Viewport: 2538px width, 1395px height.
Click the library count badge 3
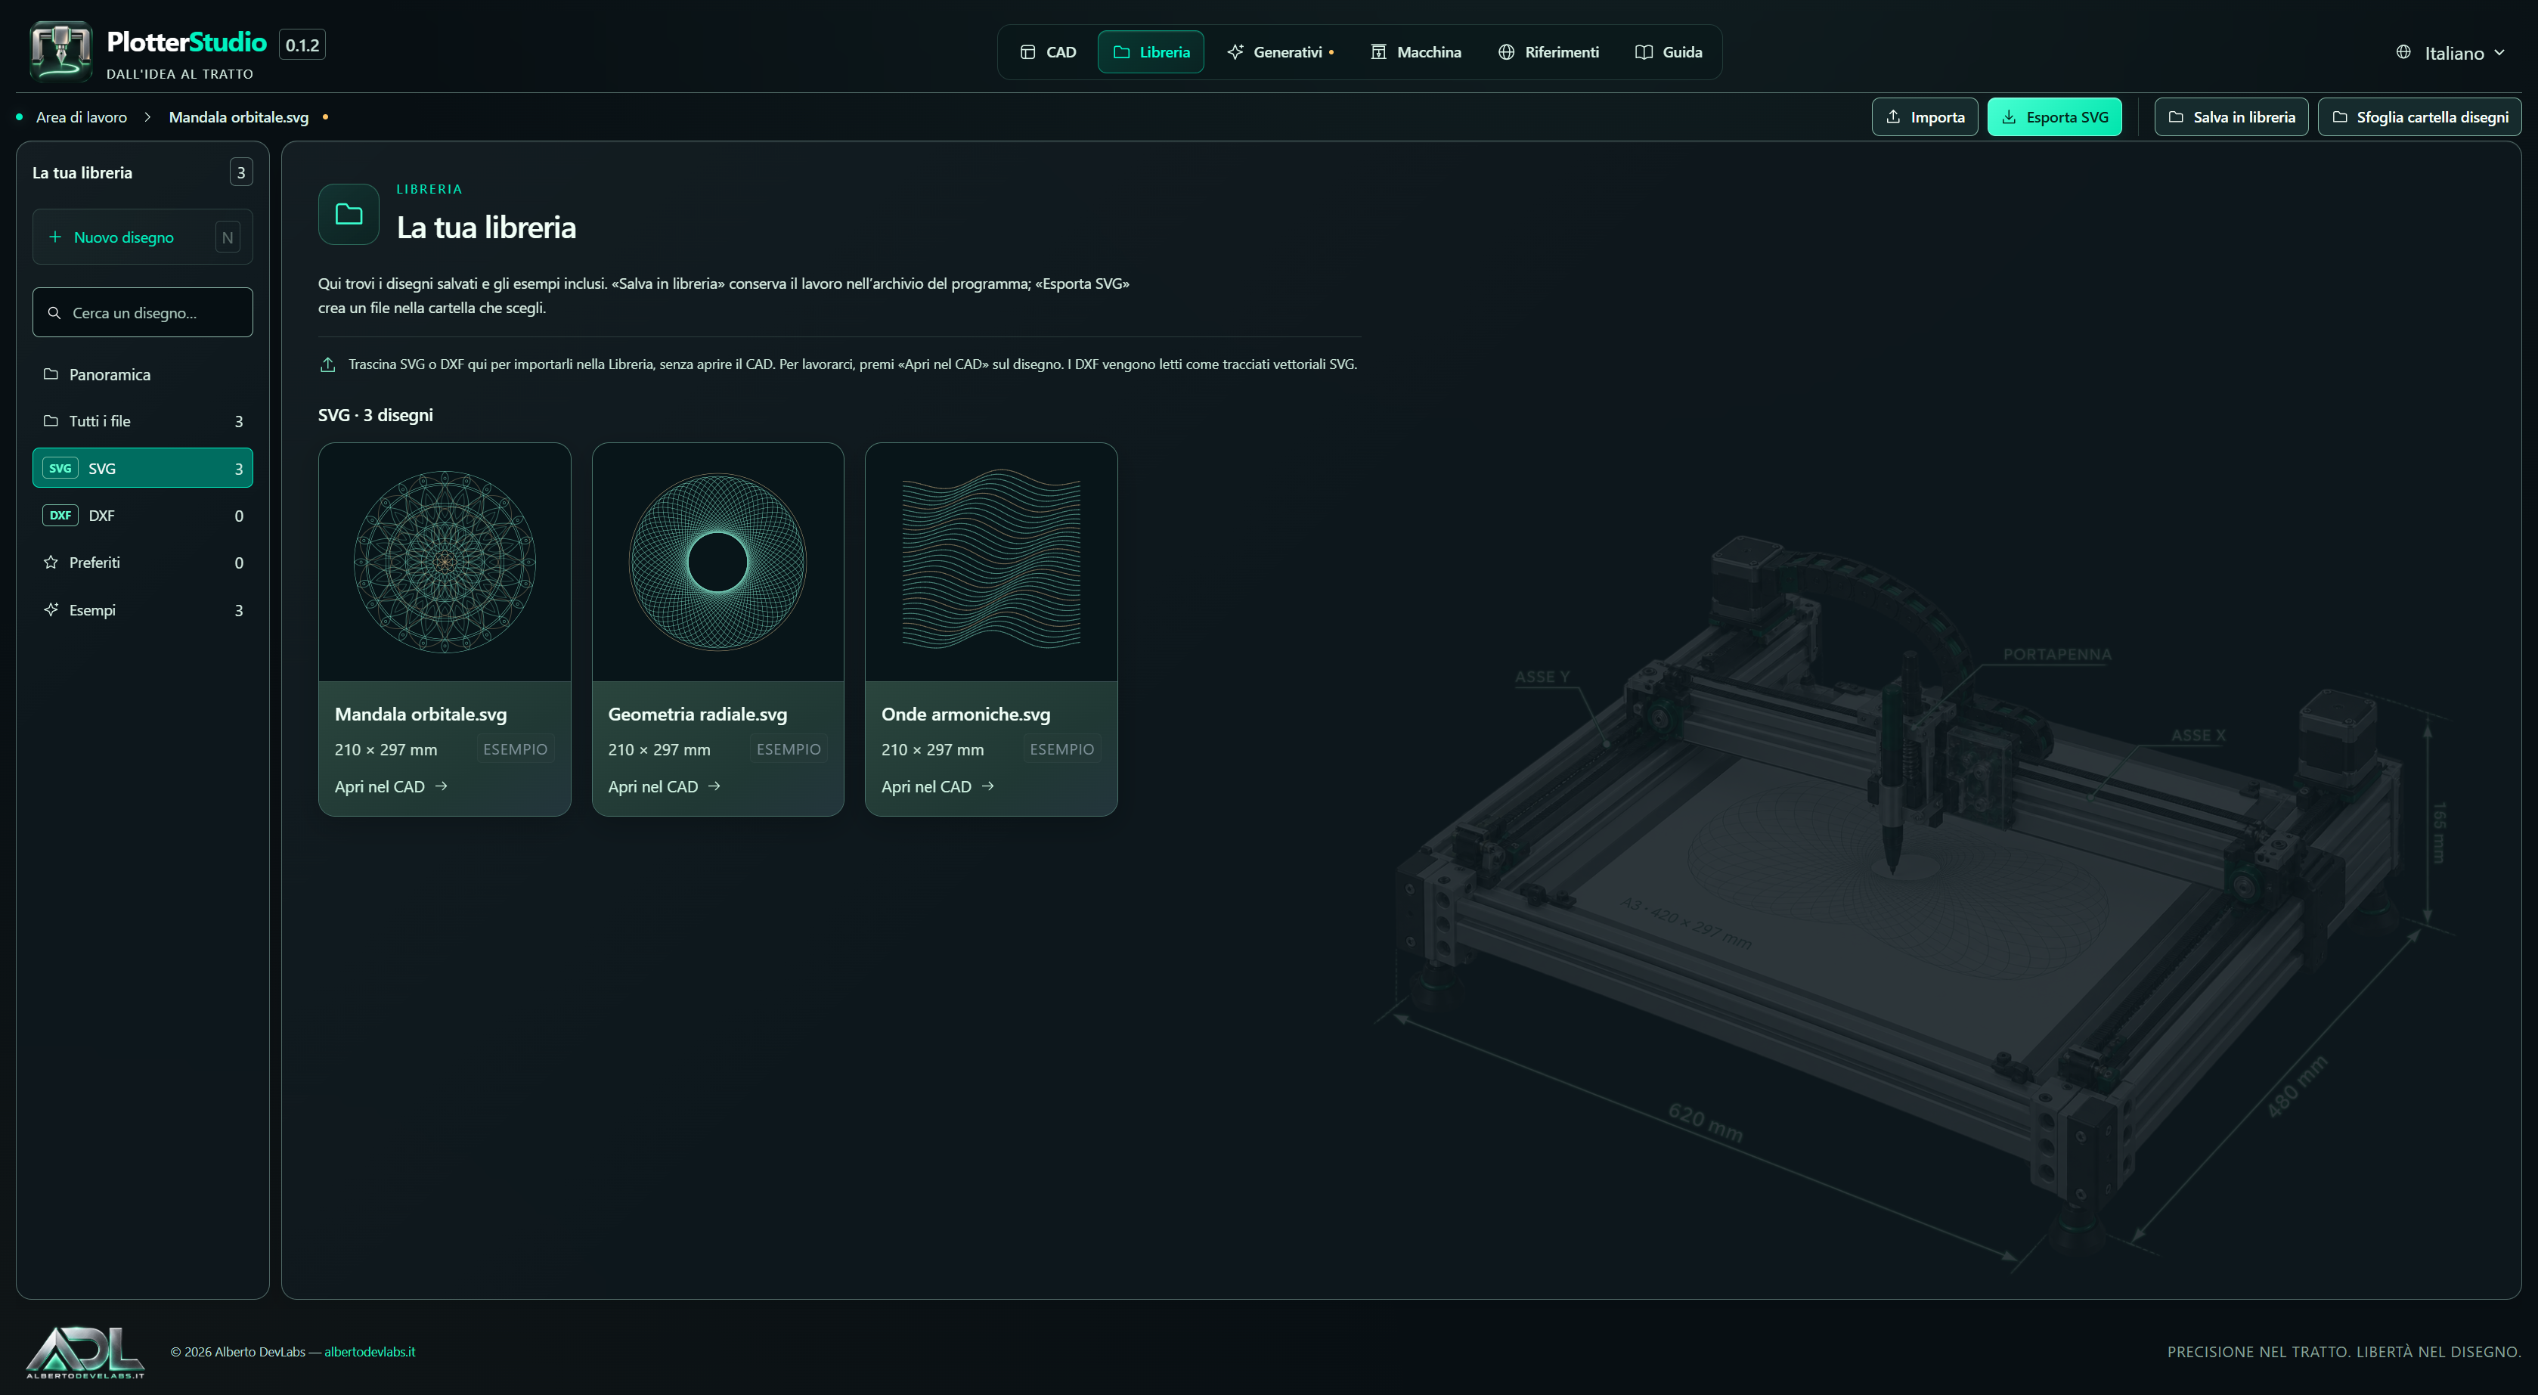pyautogui.click(x=241, y=172)
